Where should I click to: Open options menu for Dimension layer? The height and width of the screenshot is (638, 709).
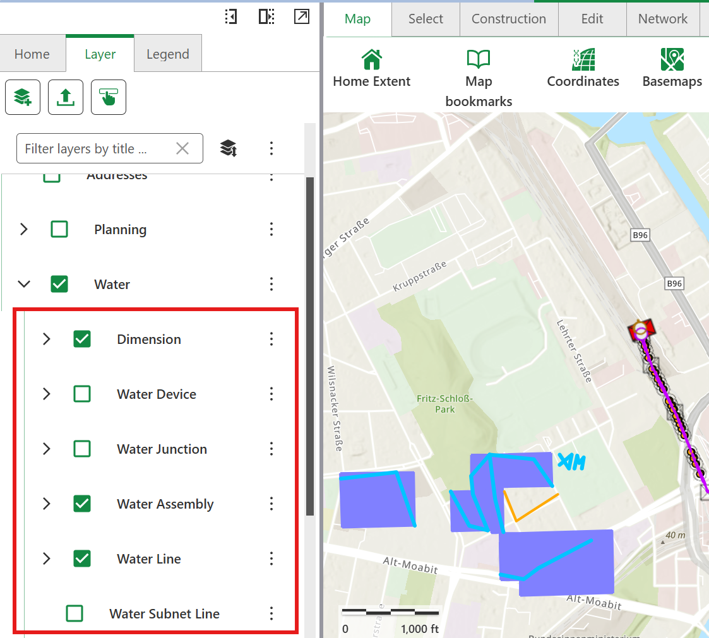click(x=271, y=340)
